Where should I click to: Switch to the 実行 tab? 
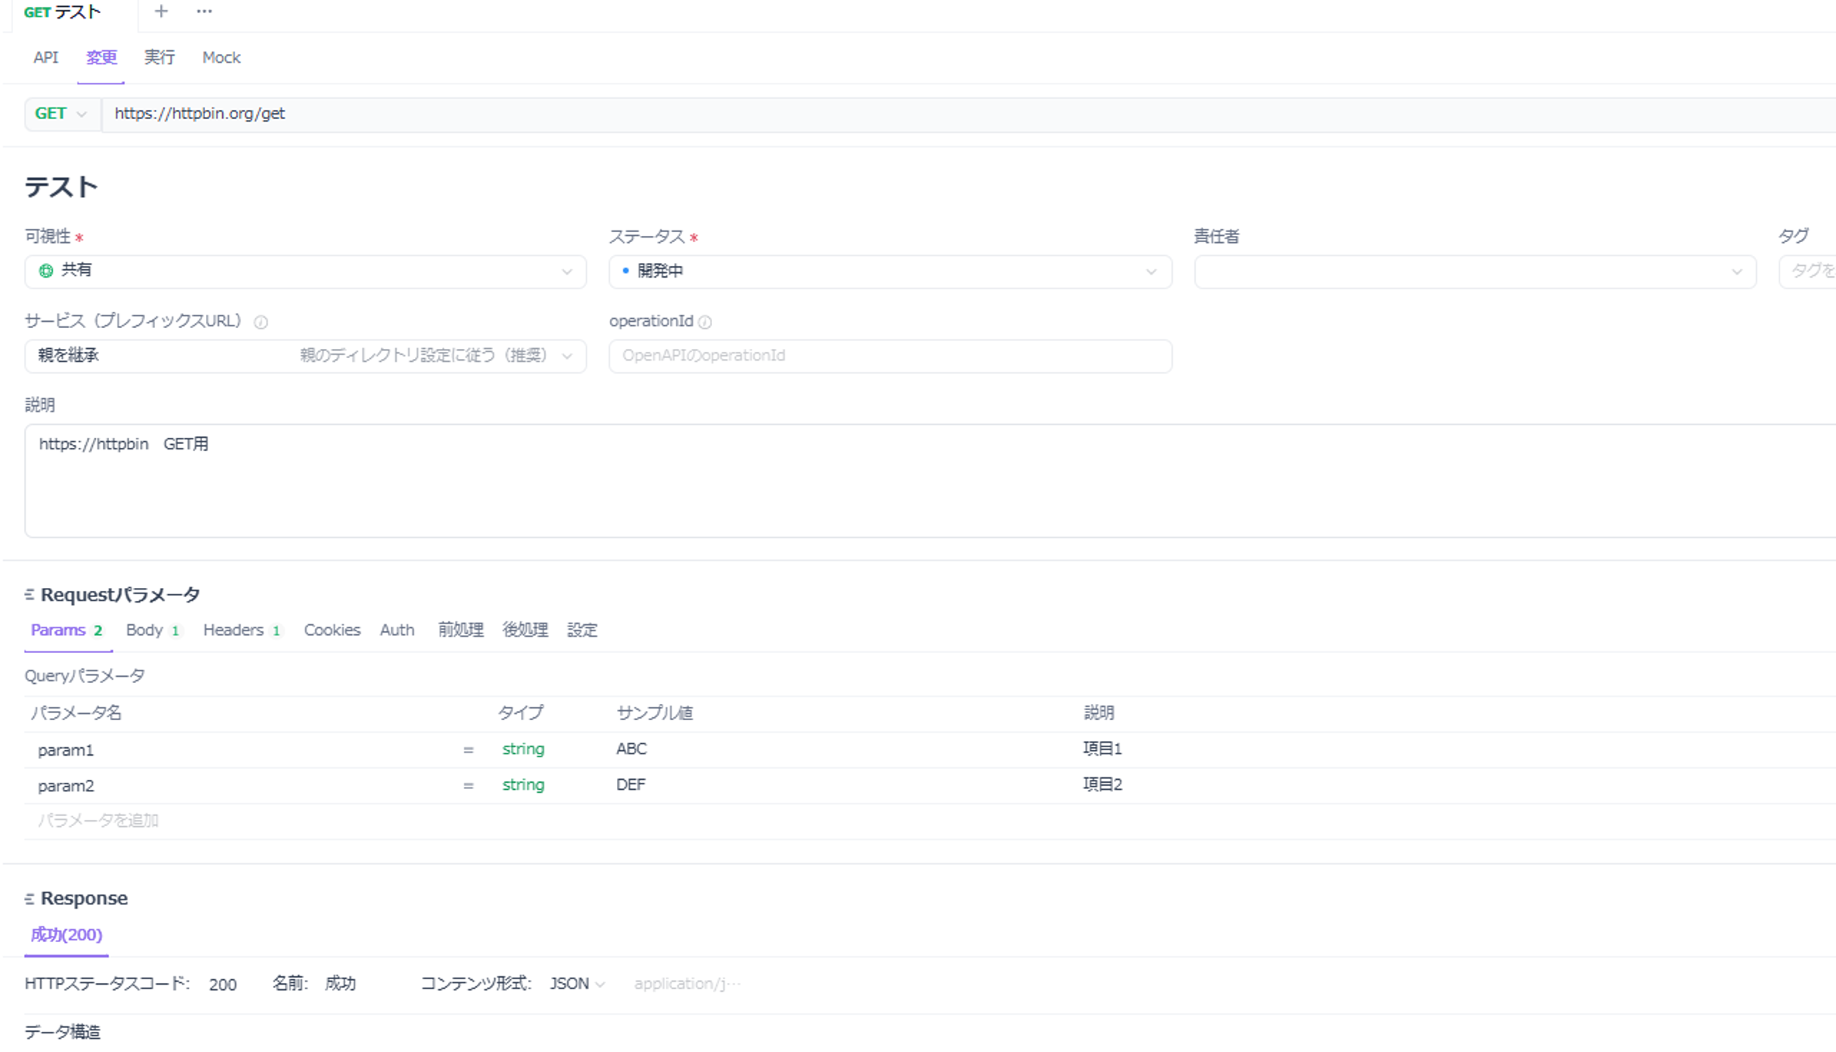[x=159, y=58]
